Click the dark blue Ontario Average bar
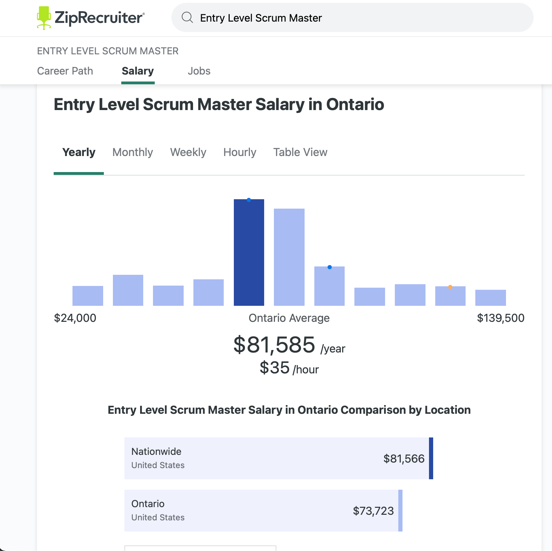 point(249,254)
